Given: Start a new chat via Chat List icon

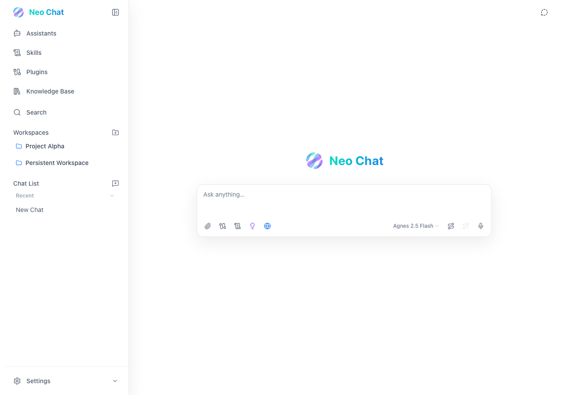Looking at the screenshot, I should [115, 183].
